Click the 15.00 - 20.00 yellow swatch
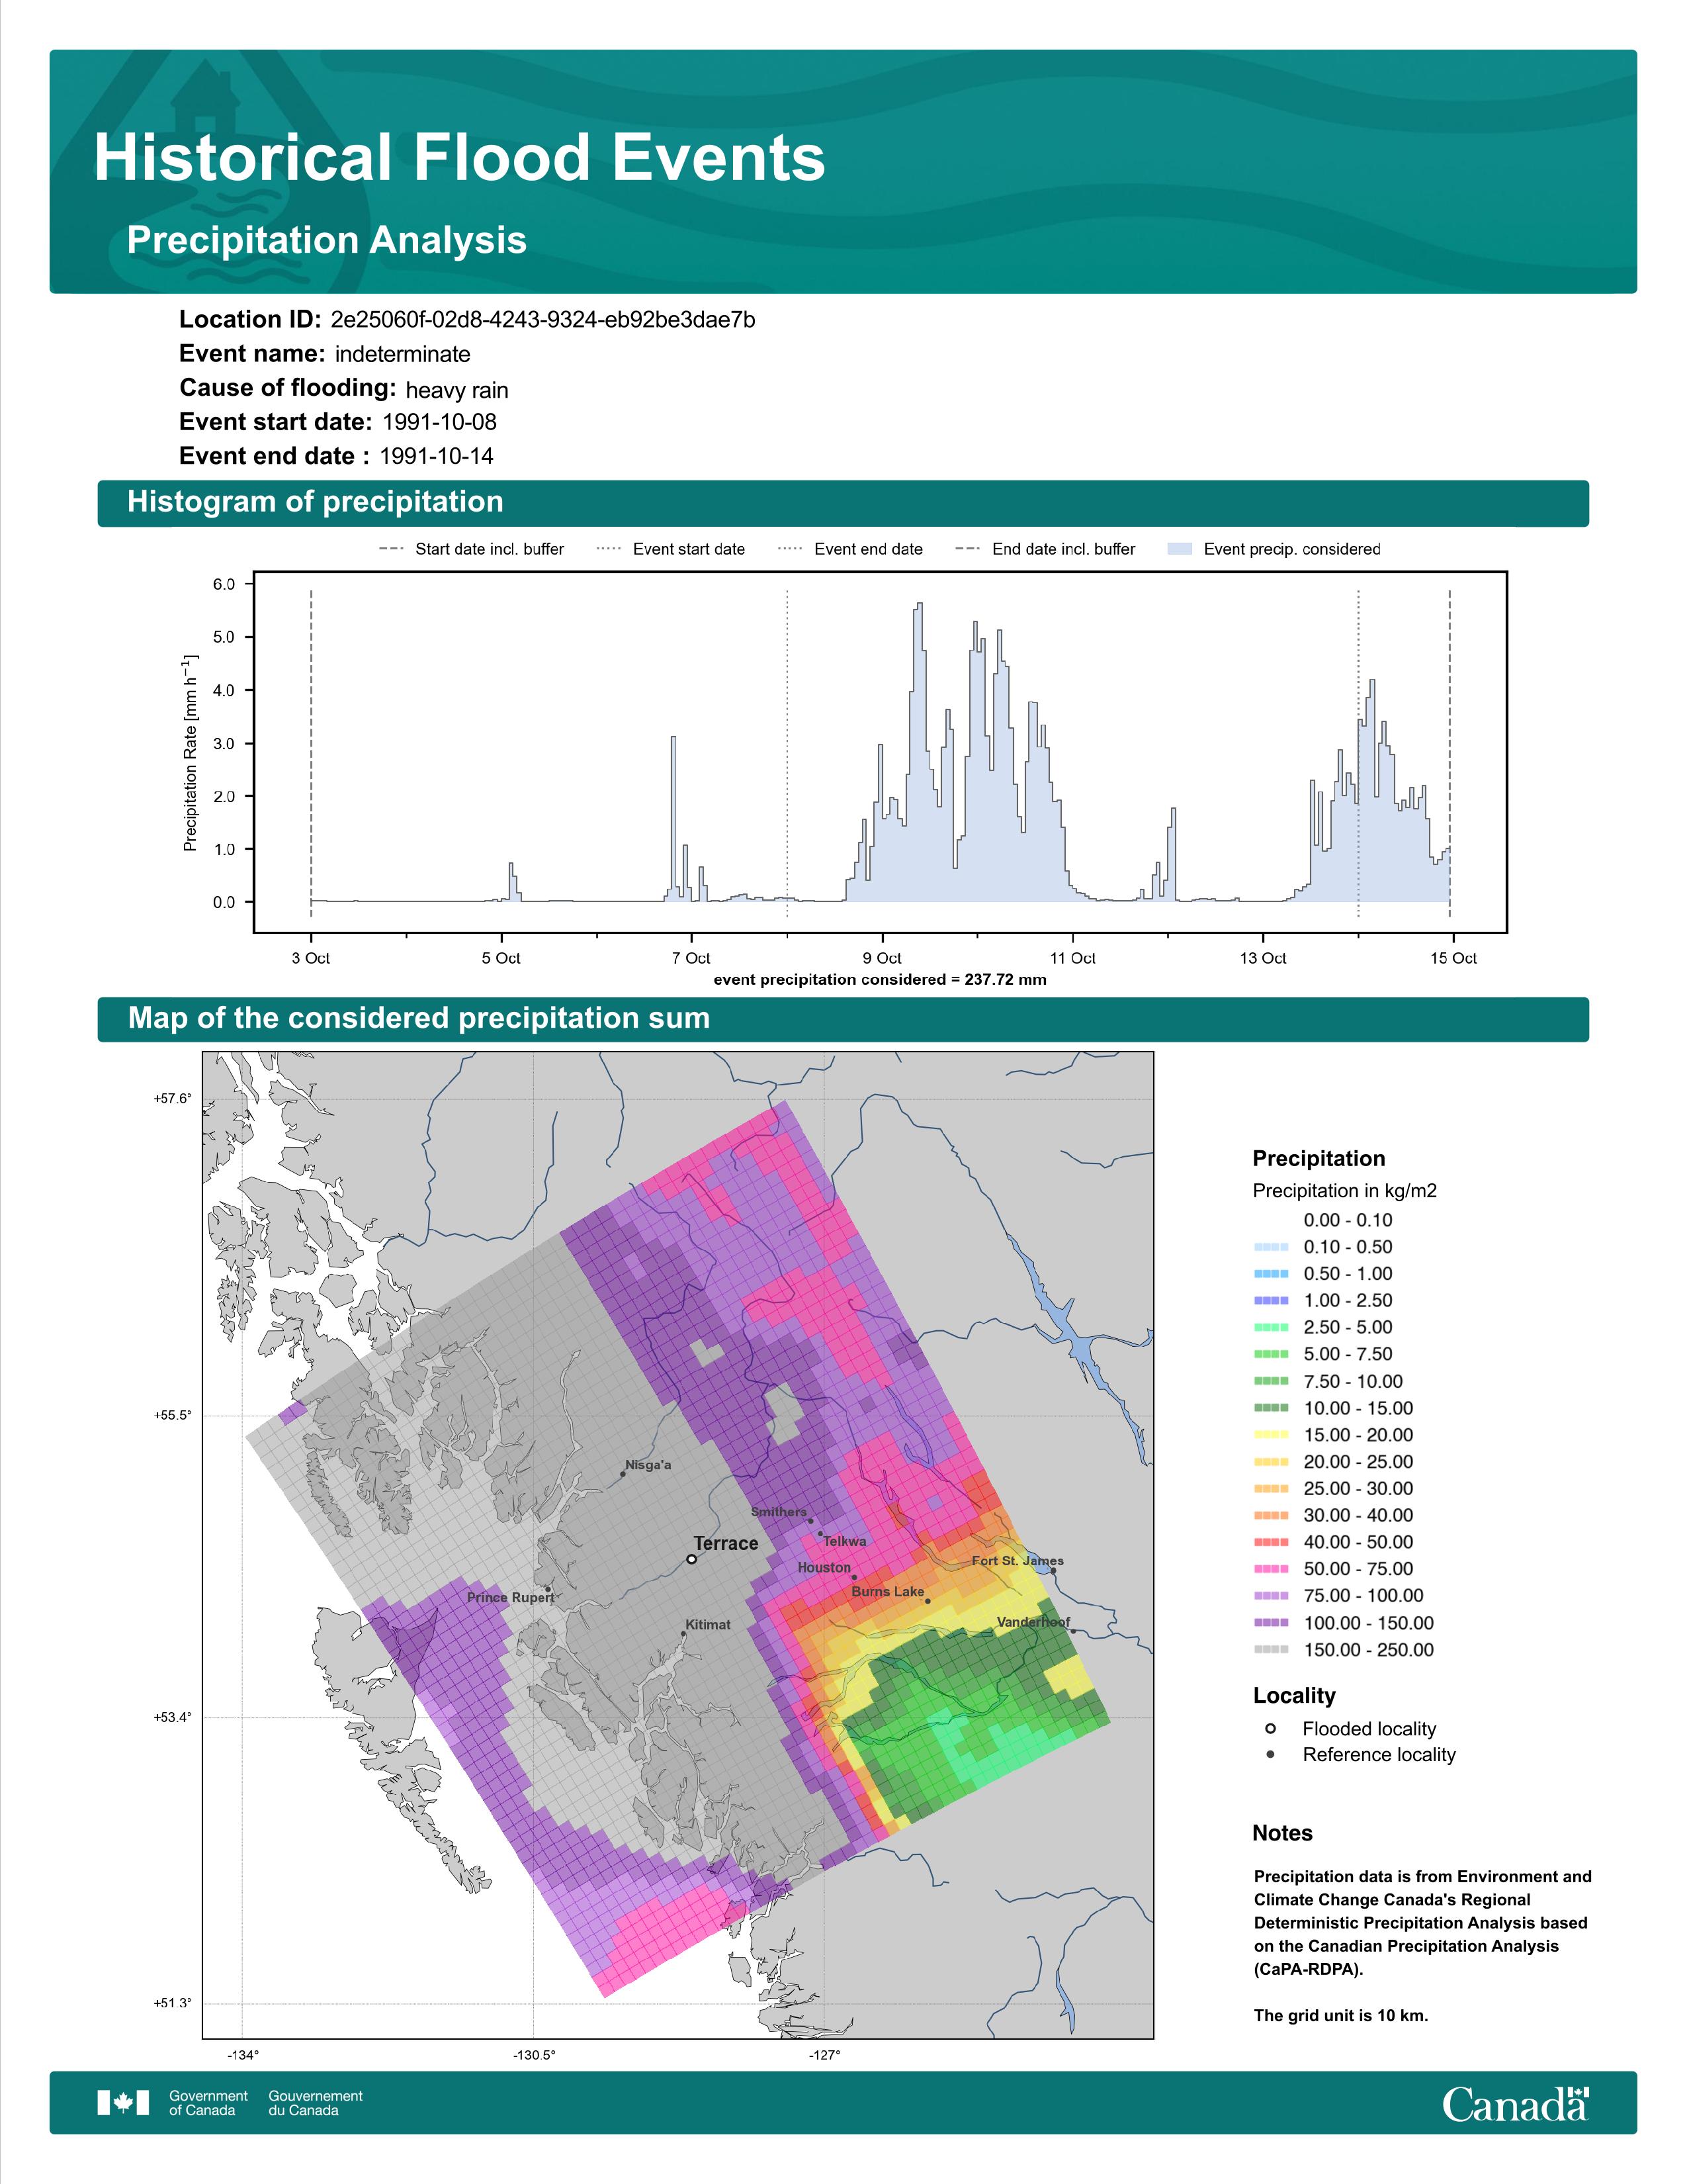 pyautogui.click(x=1270, y=1434)
